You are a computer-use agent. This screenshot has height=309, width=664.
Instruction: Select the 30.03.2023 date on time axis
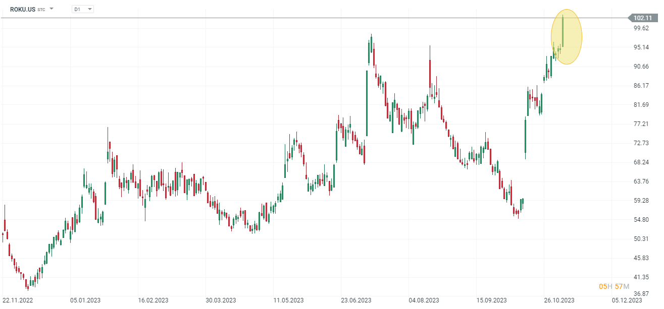coord(220,300)
